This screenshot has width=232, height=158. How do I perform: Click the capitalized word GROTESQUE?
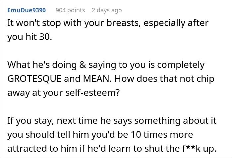(x=34, y=79)
